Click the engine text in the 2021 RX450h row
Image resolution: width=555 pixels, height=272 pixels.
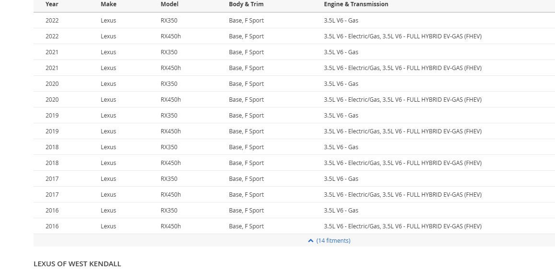[402, 68]
